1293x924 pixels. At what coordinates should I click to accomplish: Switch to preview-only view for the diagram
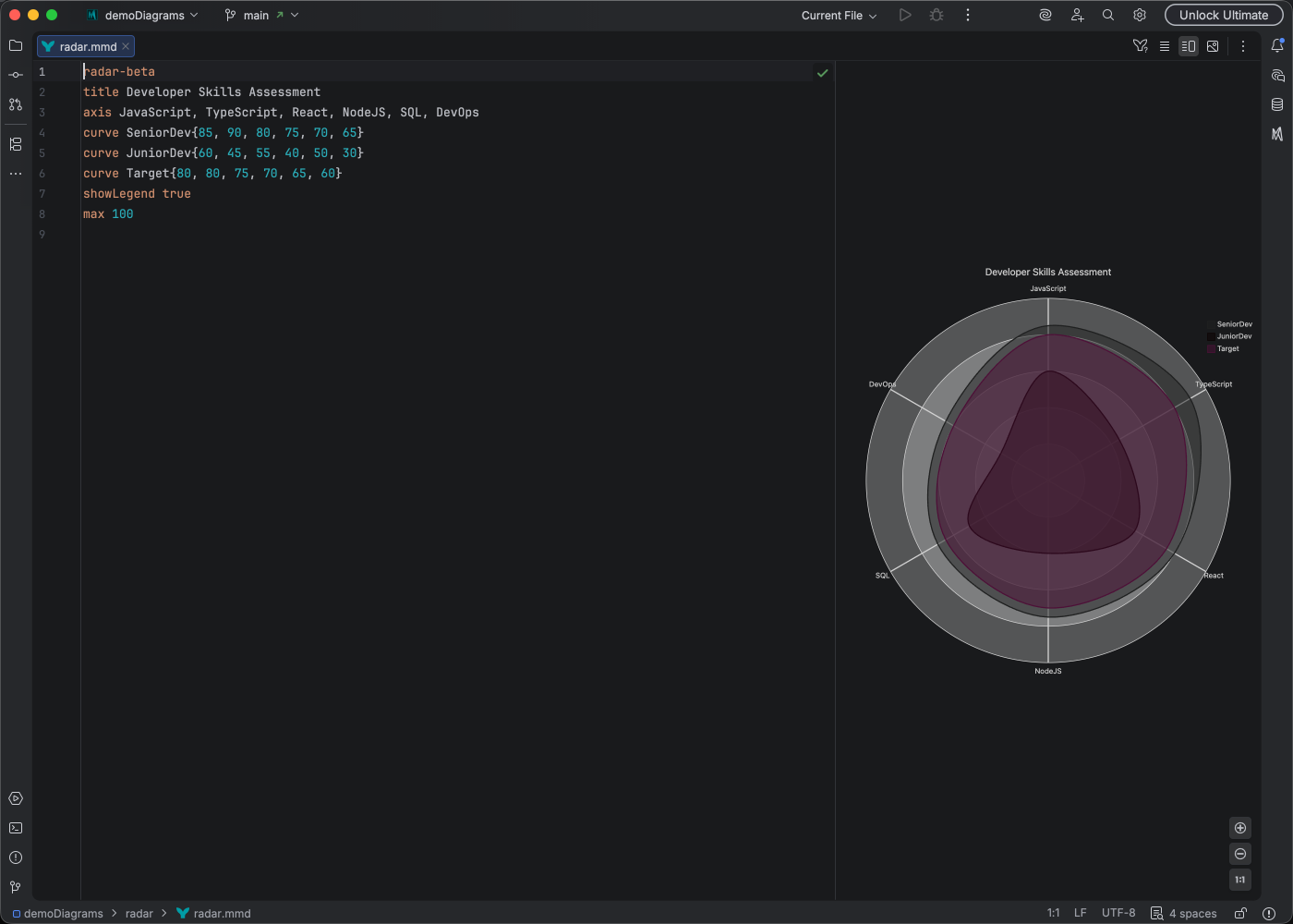coord(1213,45)
